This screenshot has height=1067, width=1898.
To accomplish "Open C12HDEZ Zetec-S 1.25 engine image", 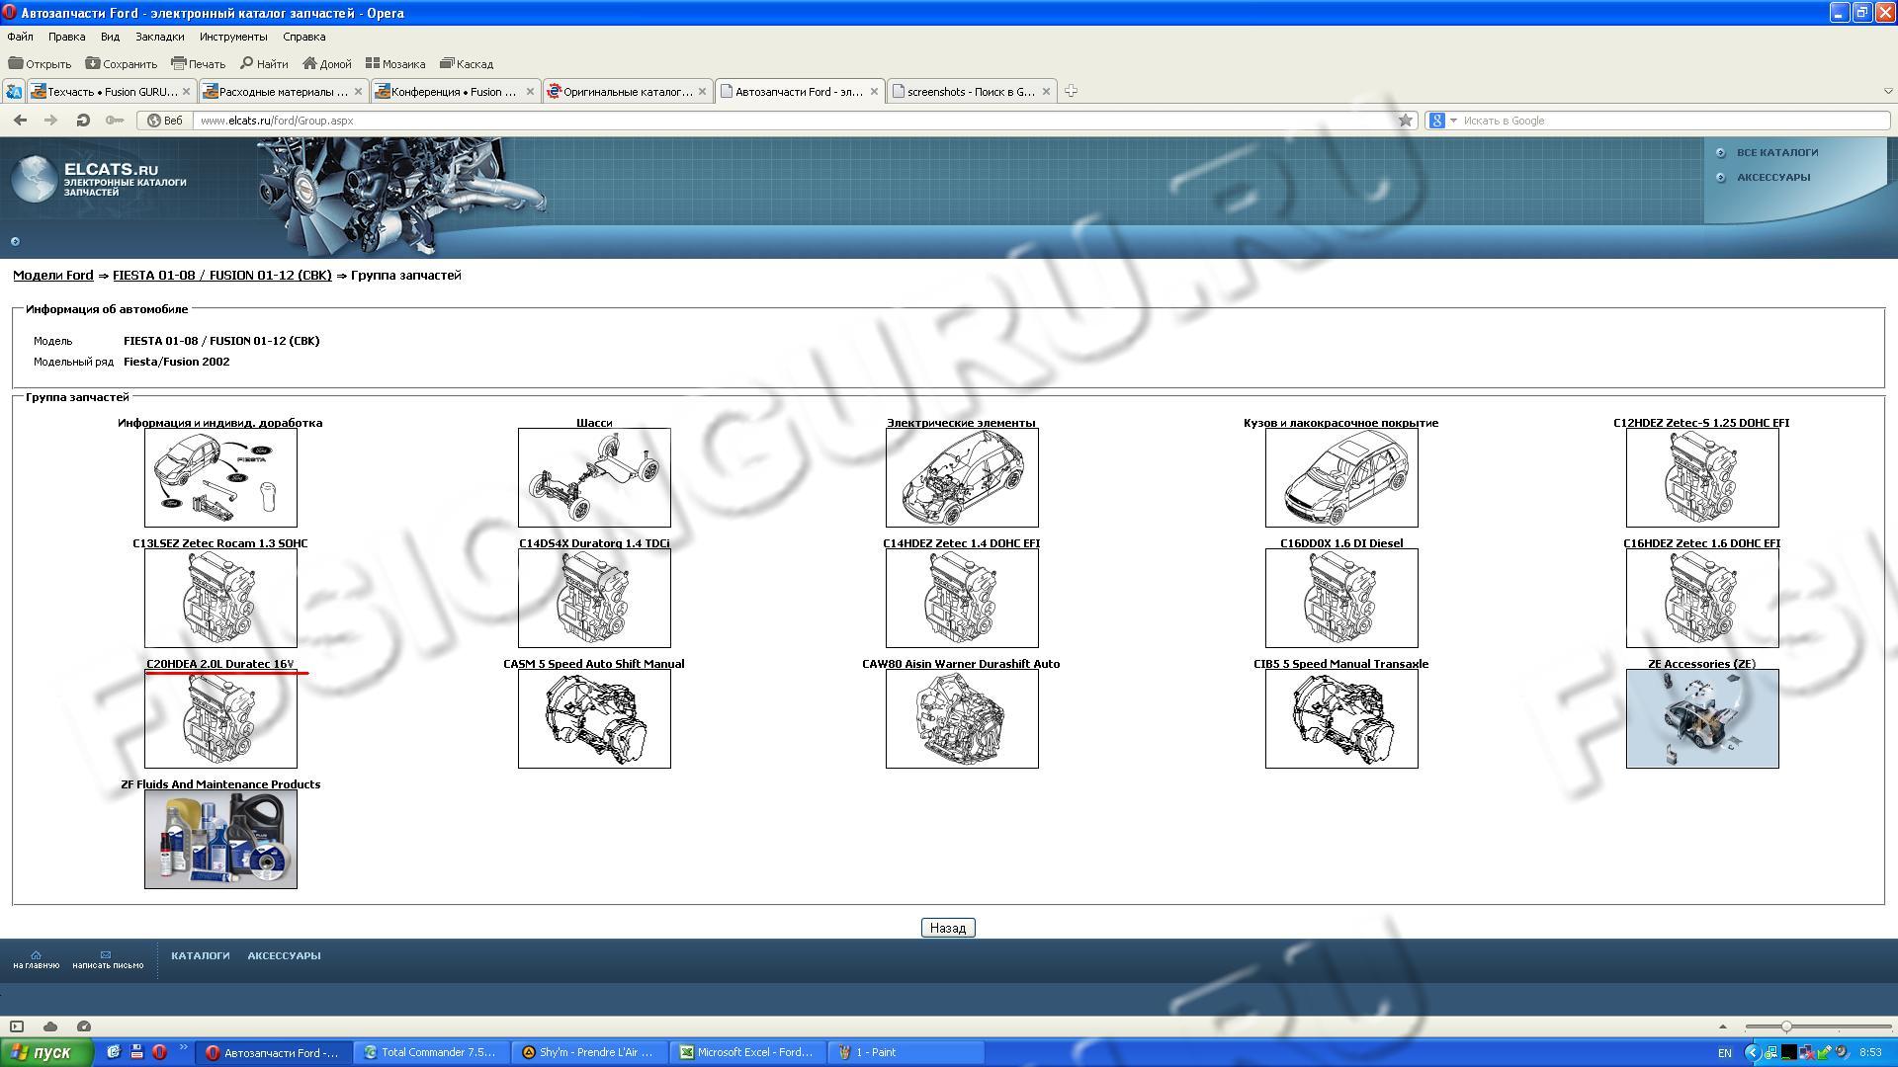I will [1702, 477].
